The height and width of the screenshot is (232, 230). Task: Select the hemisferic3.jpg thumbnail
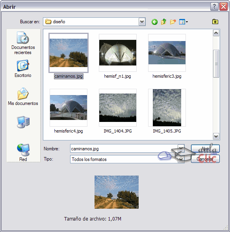point(167,53)
